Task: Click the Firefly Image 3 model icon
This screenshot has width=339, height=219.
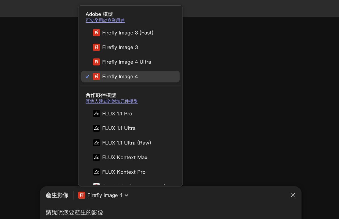Action: [x=96, y=47]
